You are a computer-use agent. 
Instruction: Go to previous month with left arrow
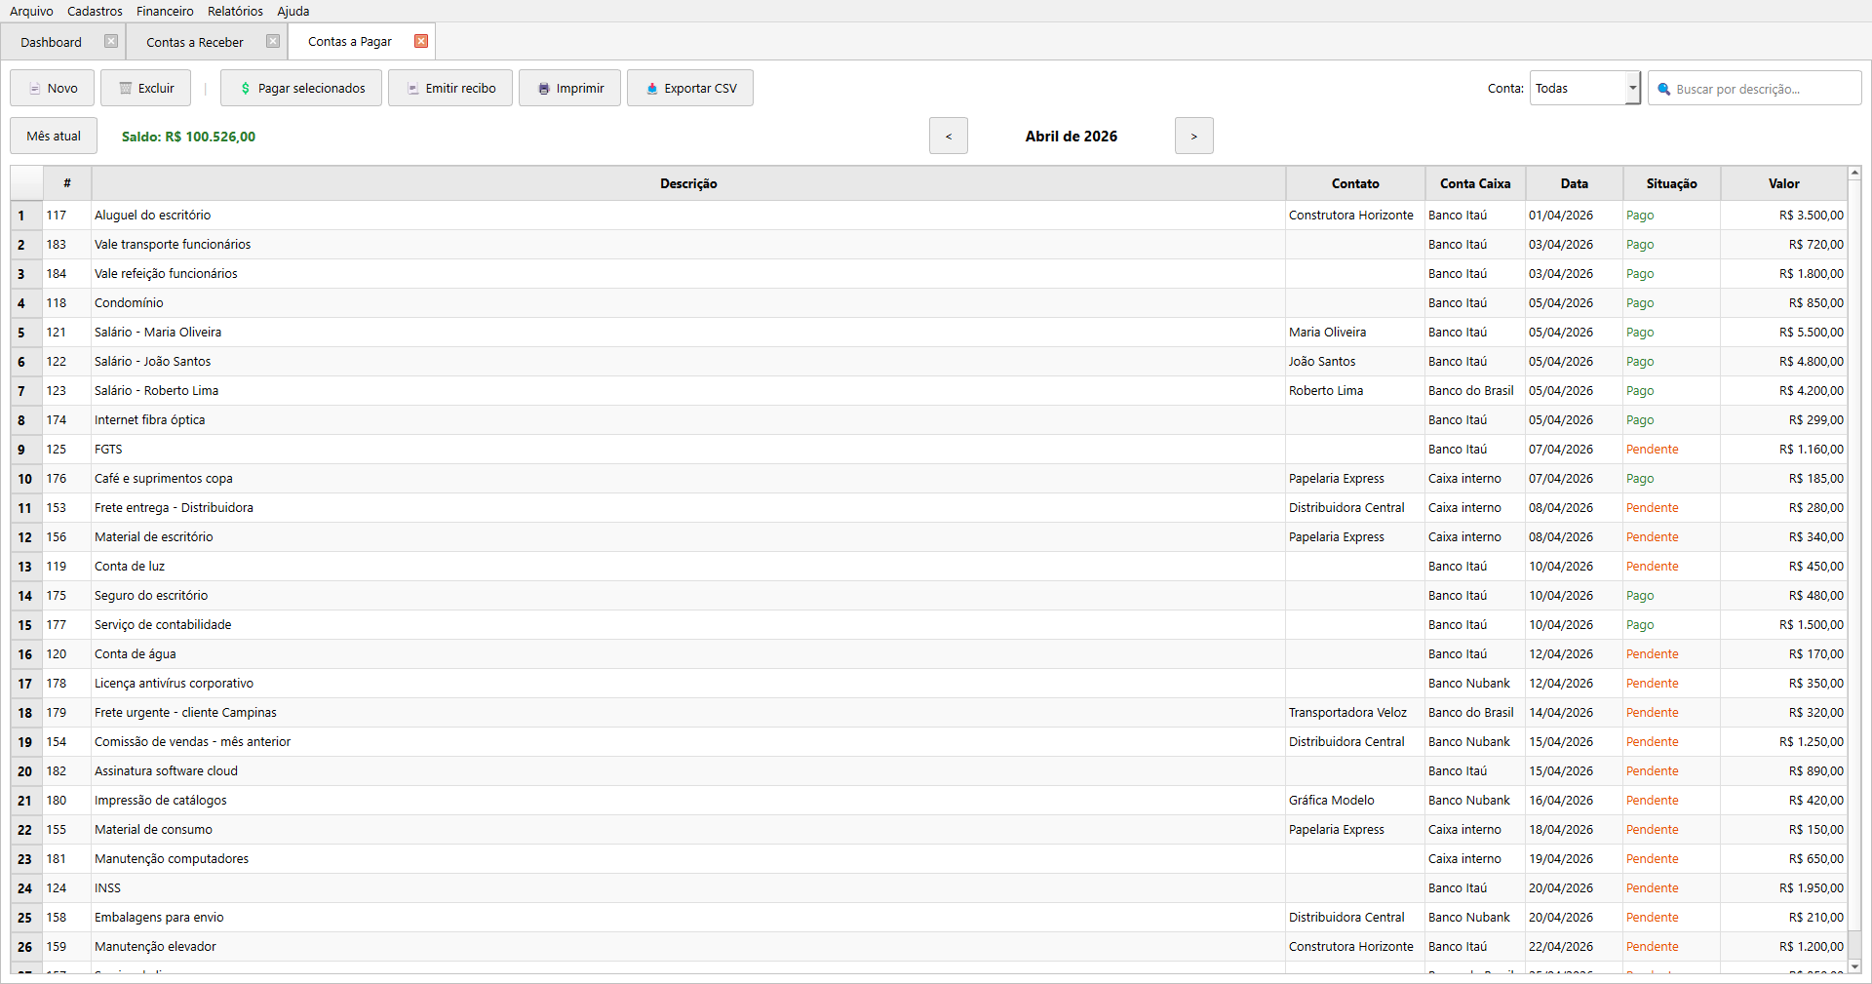click(948, 137)
